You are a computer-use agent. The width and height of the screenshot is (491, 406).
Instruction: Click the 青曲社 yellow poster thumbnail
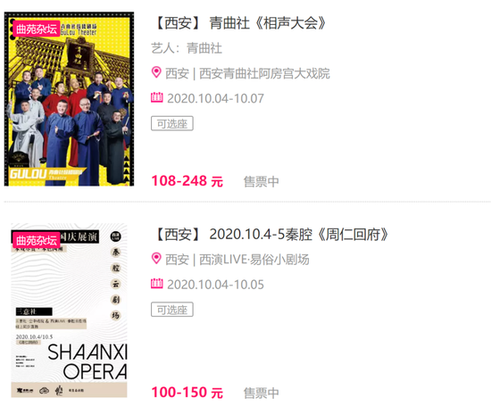tap(70, 99)
